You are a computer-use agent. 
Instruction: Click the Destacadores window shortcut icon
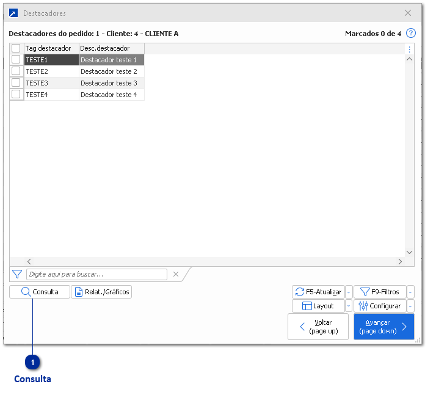pos(13,13)
